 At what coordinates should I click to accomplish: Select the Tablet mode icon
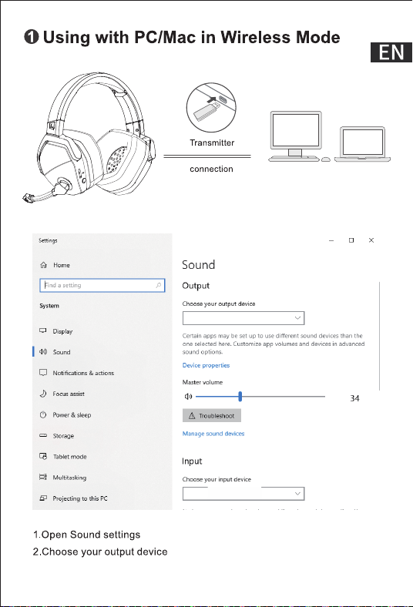43,457
